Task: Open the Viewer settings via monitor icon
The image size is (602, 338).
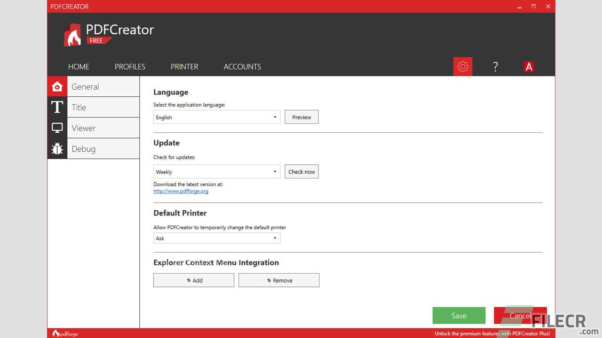Action: tap(57, 128)
